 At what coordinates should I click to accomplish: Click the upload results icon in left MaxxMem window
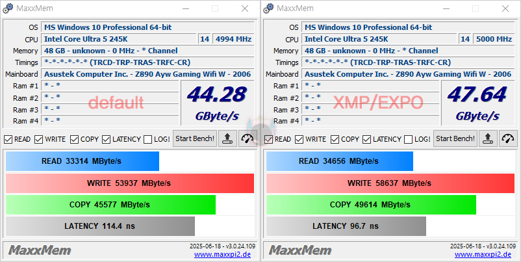coord(228,138)
